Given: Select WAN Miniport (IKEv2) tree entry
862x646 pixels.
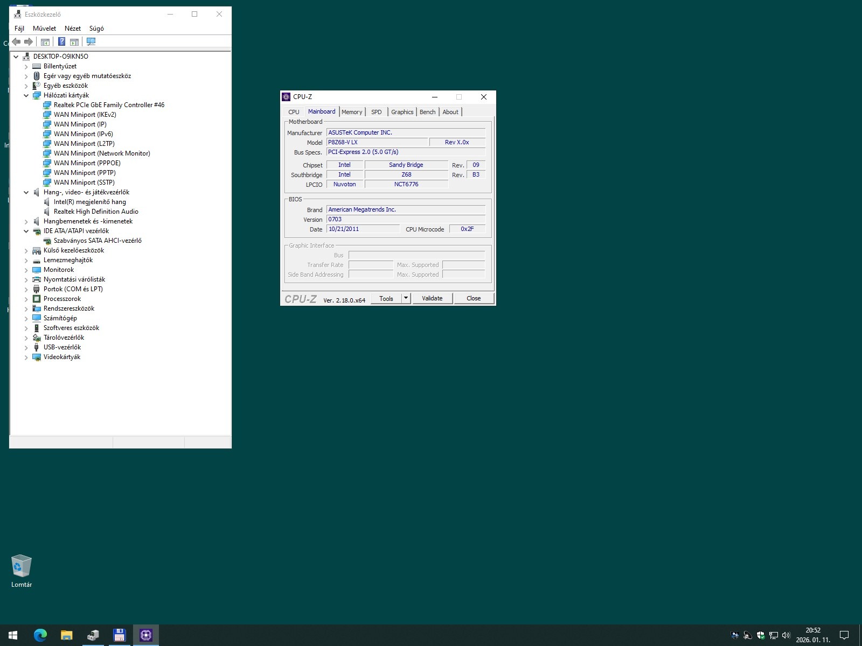Looking at the screenshot, I should click(x=85, y=115).
